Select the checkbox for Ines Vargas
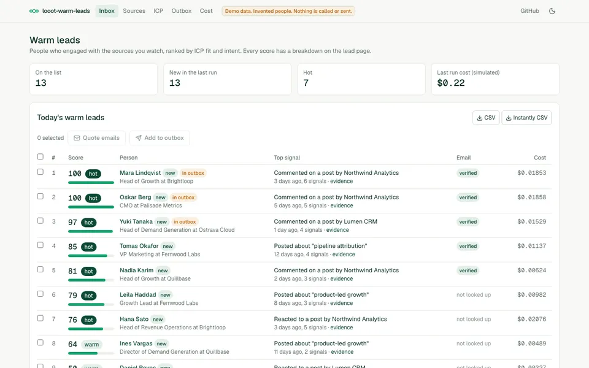 (40, 342)
